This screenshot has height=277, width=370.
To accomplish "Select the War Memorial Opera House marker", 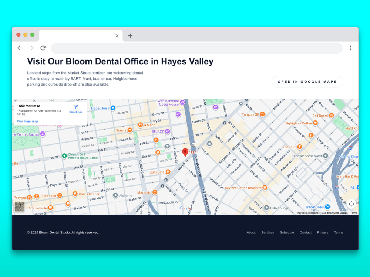I will 182,102.
